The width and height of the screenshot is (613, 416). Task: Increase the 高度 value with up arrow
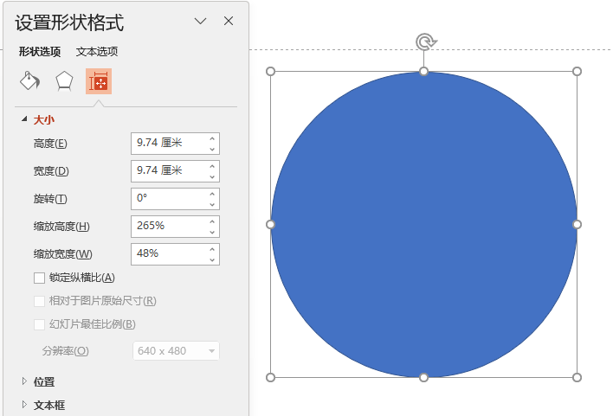pos(212,138)
